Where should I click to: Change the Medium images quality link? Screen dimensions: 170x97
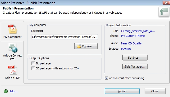[126, 49]
